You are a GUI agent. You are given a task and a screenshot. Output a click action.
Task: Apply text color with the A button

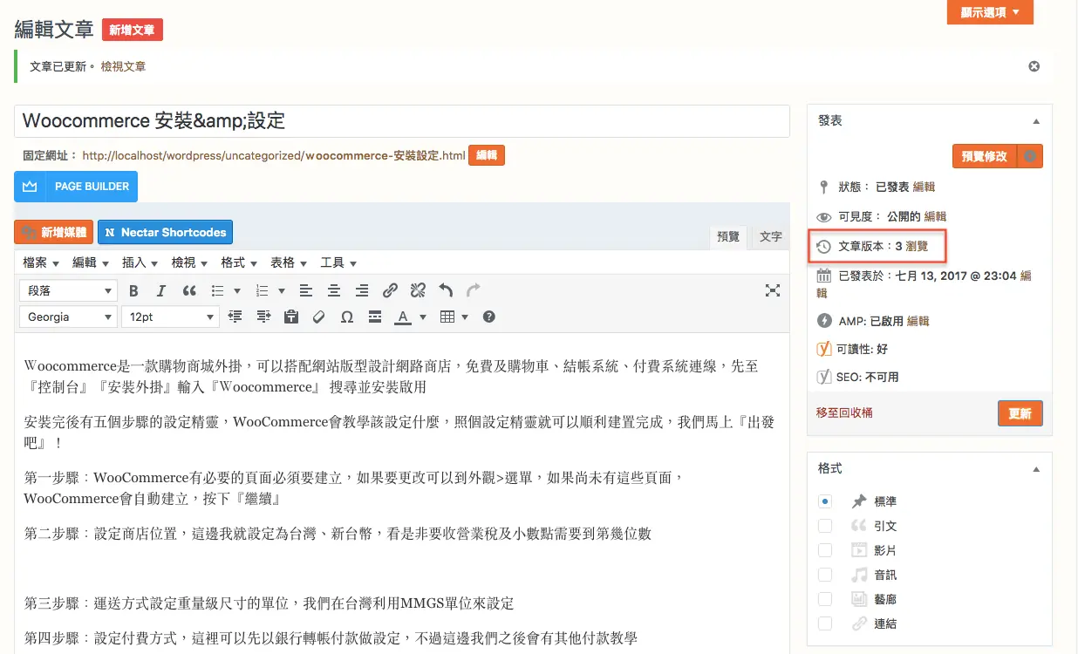click(x=402, y=317)
